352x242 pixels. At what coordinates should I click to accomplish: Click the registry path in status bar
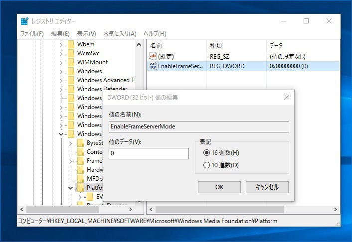tap(148, 221)
